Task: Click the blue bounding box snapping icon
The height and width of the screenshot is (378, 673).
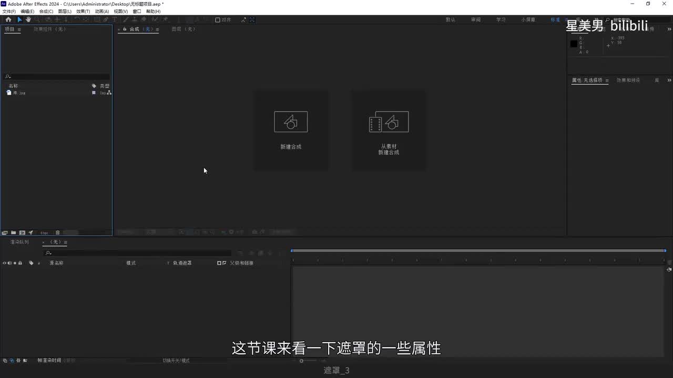Action: click(252, 19)
